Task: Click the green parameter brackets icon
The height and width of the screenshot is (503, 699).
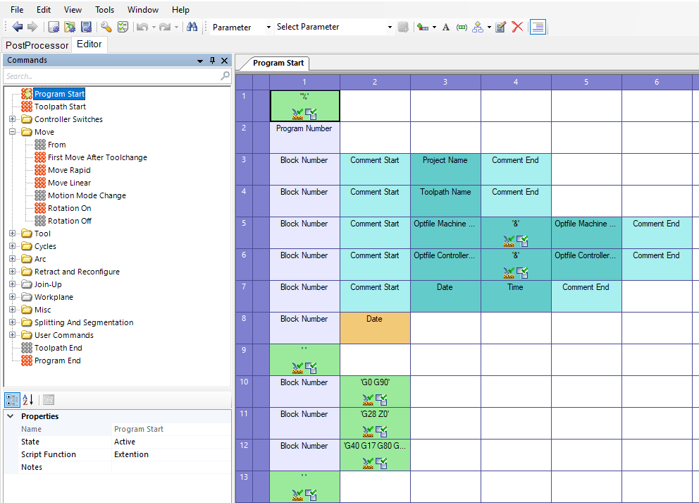Action: point(462,28)
